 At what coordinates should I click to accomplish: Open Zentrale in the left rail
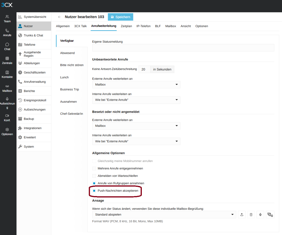point(7,61)
